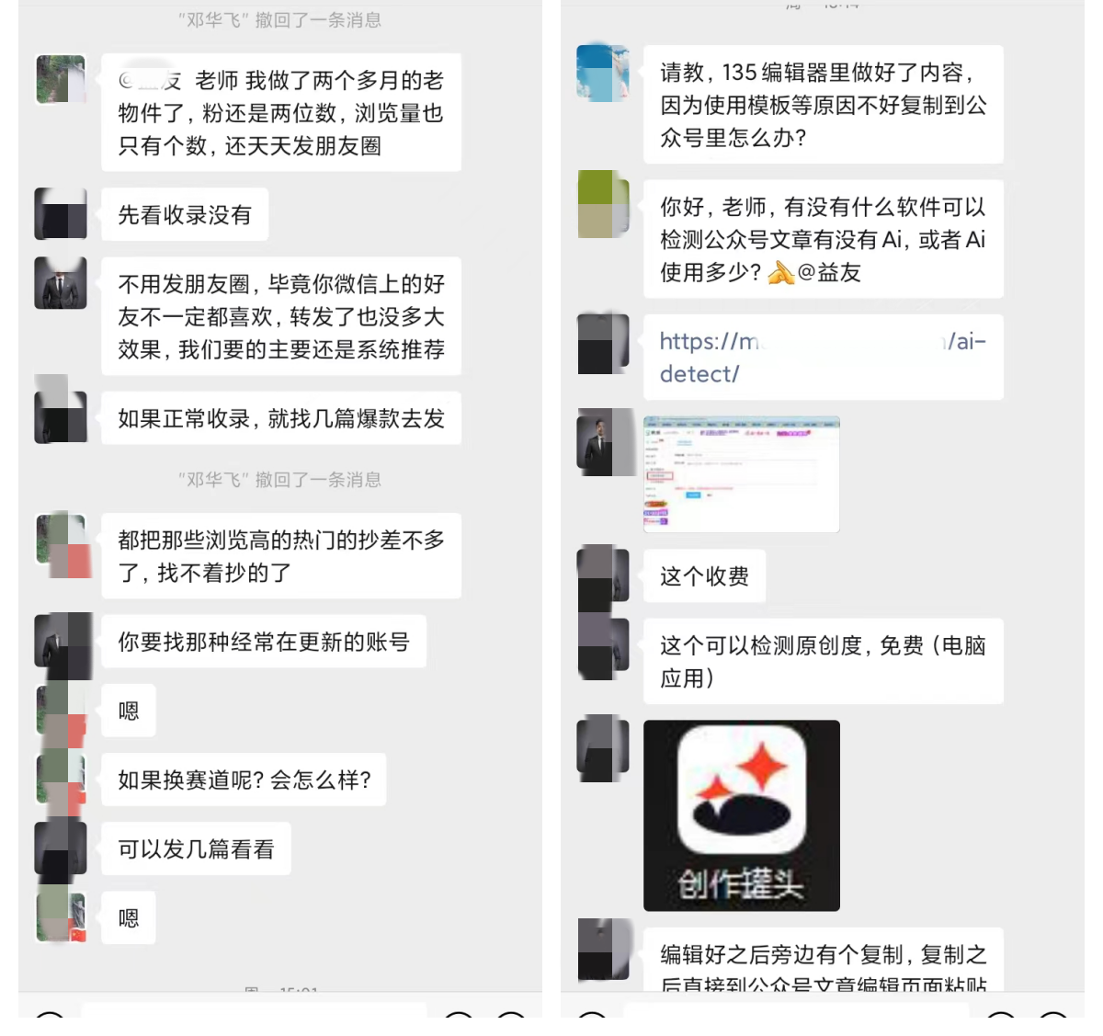
Task: Tap avatar beside '可以发几篇看看' message
Action: [x=61, y=848]
